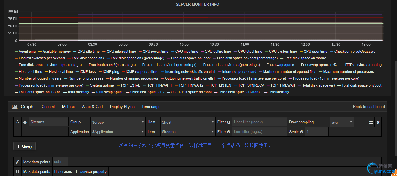Screen dimensions: 397x176
Task: Select Processor load (15 min average per core)
Action: (x=326, y=78)
